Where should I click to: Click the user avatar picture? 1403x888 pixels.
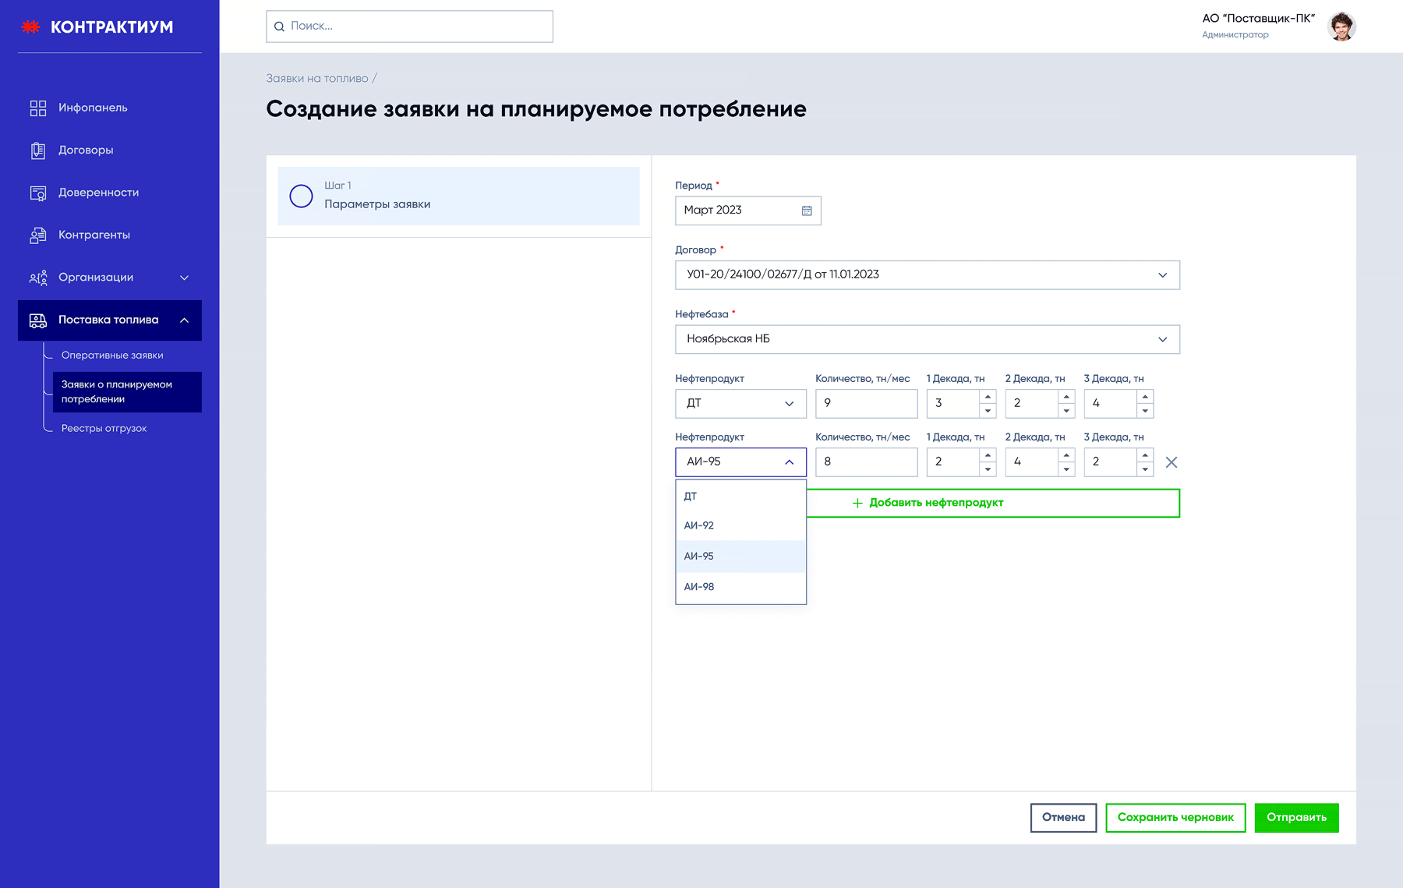coord(1341,27)
